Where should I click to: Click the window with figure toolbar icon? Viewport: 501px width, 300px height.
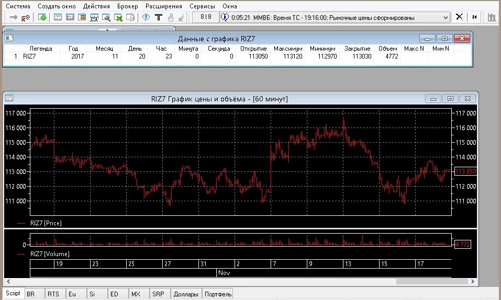[94, 18]
